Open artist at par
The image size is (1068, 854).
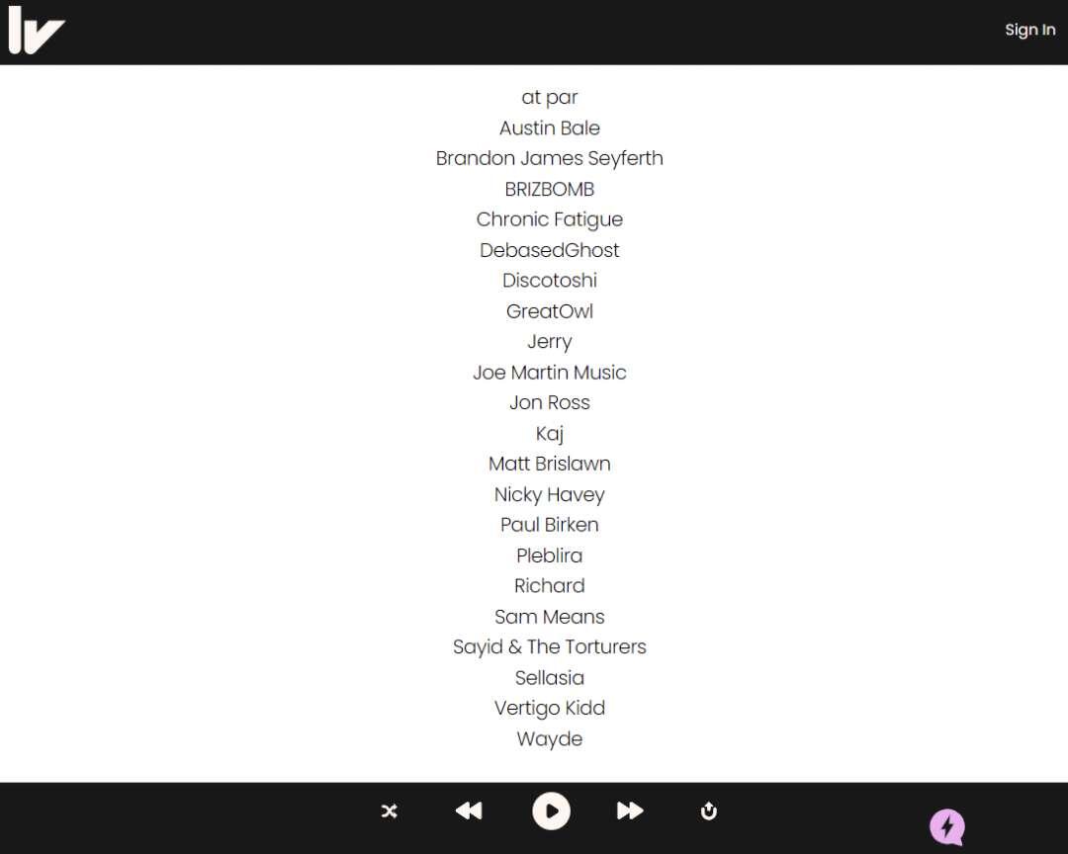click(550, 98)
